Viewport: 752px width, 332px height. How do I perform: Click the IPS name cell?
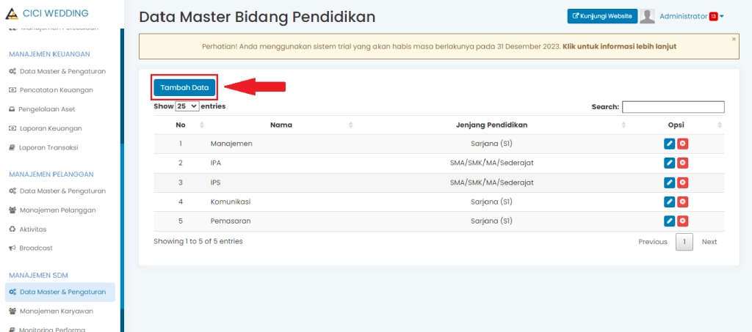[216, 182]
